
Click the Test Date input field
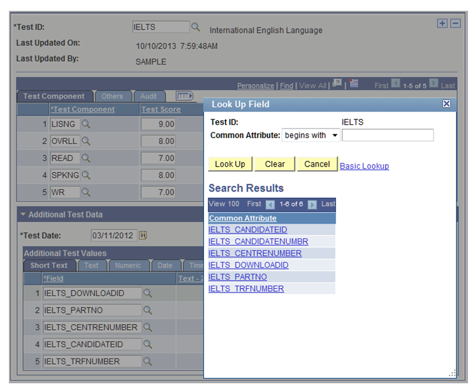pyautogui.click(x=114, y=236)
